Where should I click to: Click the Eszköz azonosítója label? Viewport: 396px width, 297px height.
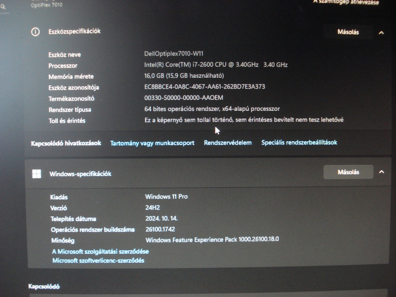(74, 88)
